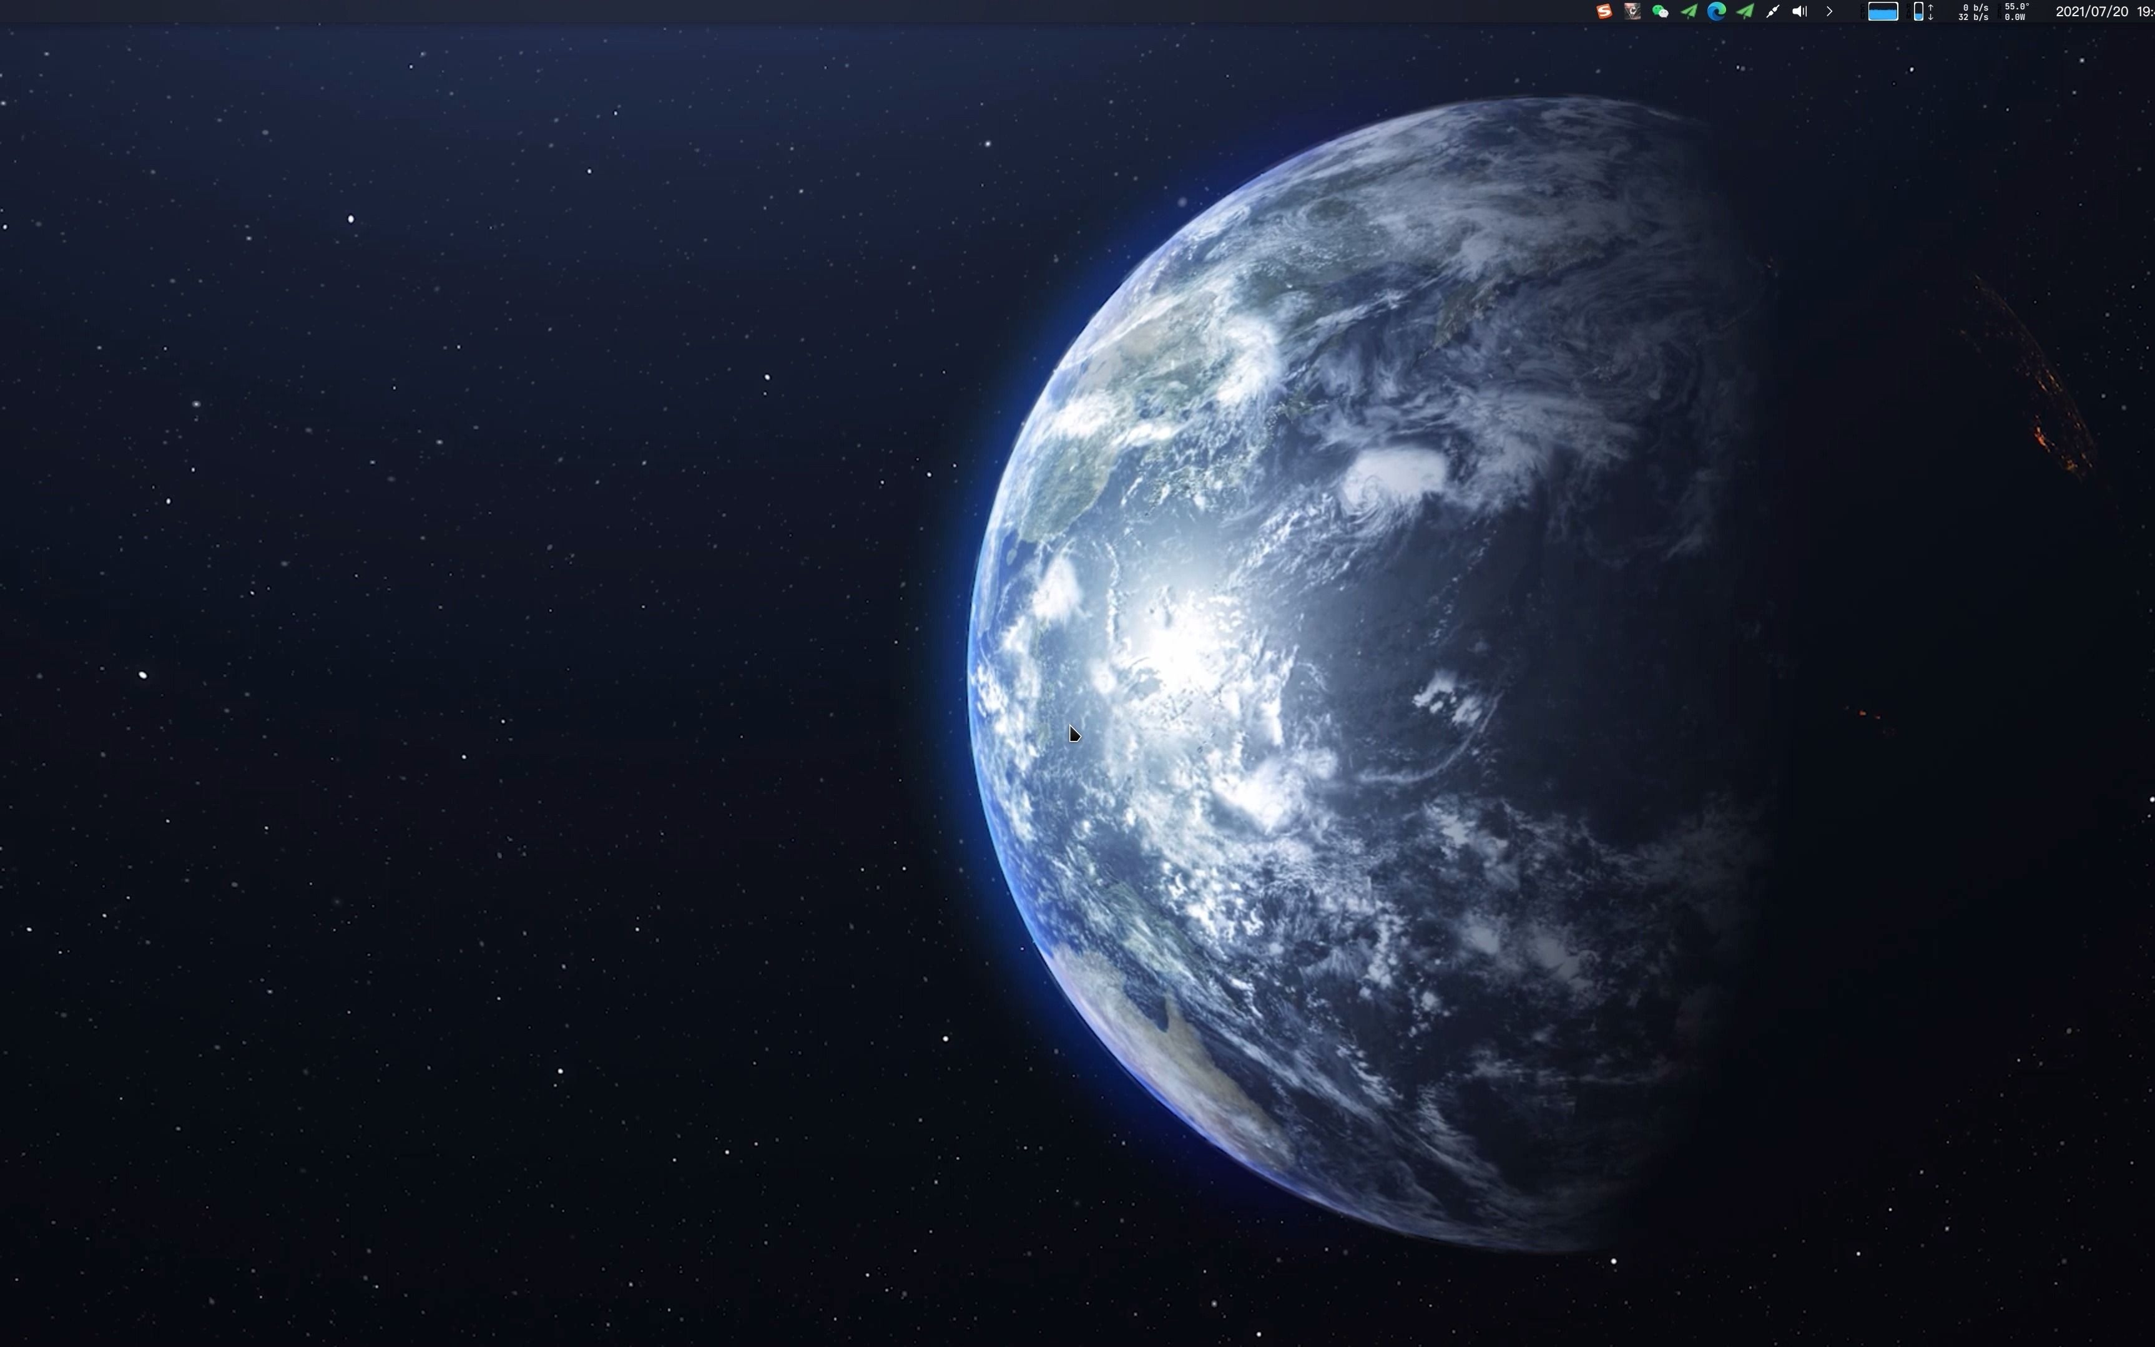Open the Microsoft Edge menu bar icon
The width and height of the screenshot is (2155, 1347).
coord(1717,12)
